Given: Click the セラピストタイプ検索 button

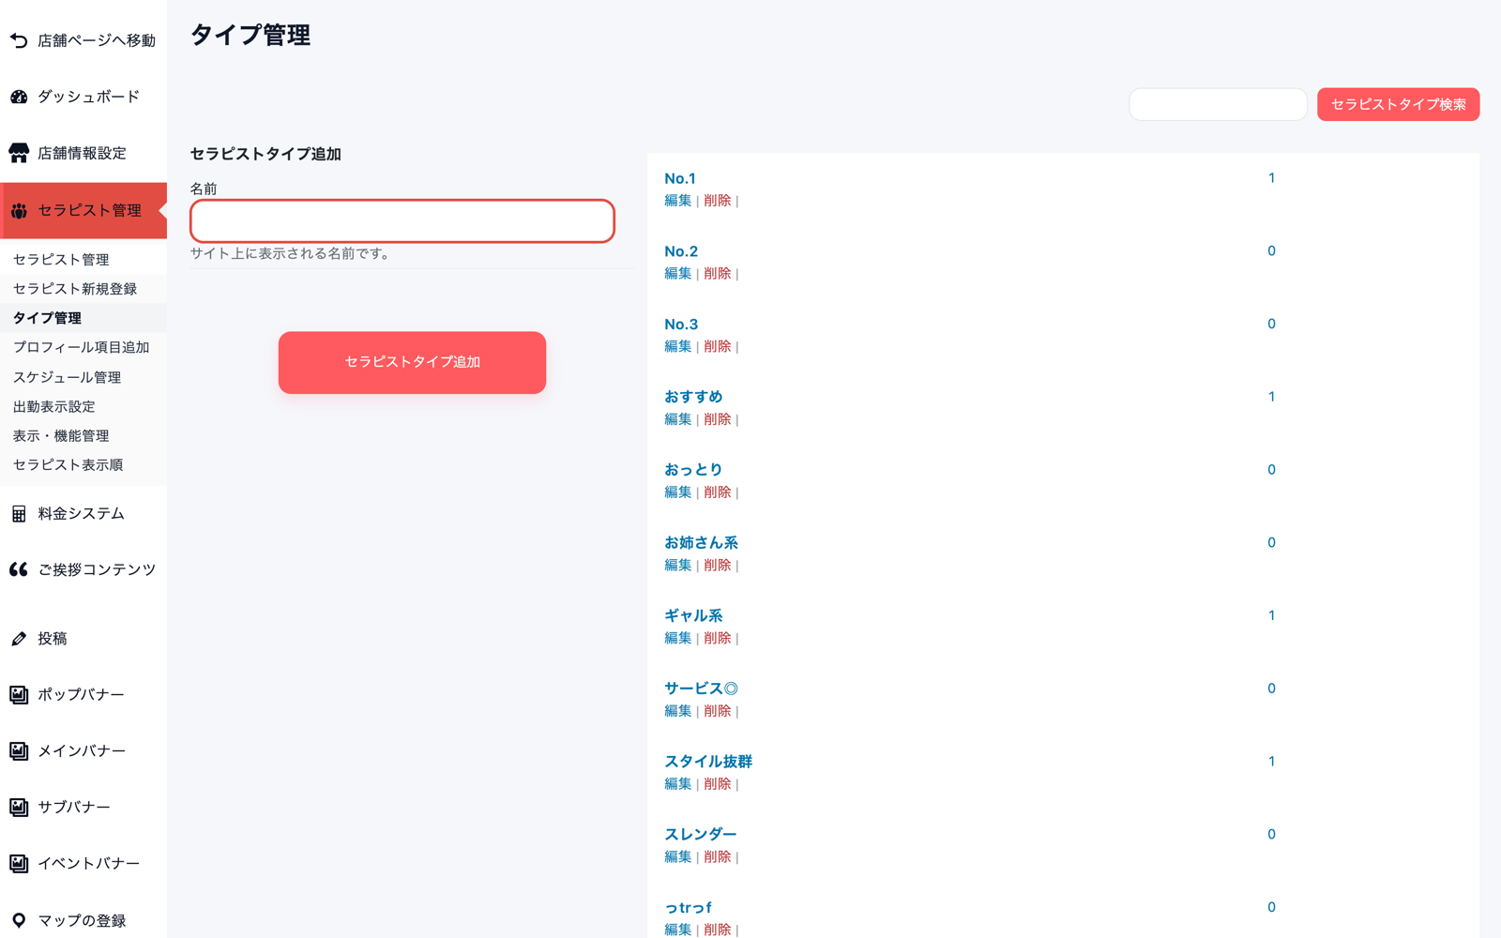Looking at the screenshot, I should 1398,104.
